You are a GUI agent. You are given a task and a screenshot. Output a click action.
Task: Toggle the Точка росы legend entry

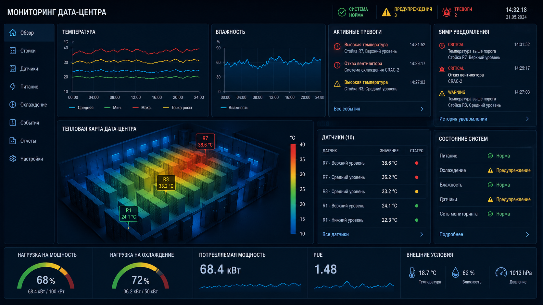point(177,108)
